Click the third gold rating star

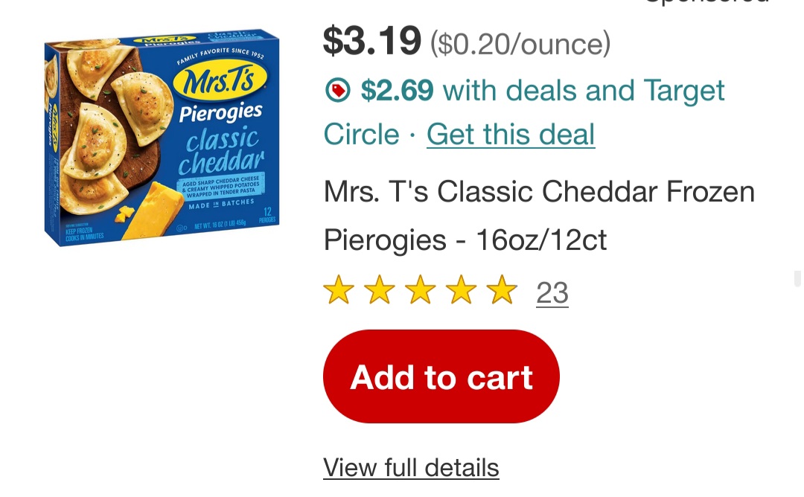(421, 291)
